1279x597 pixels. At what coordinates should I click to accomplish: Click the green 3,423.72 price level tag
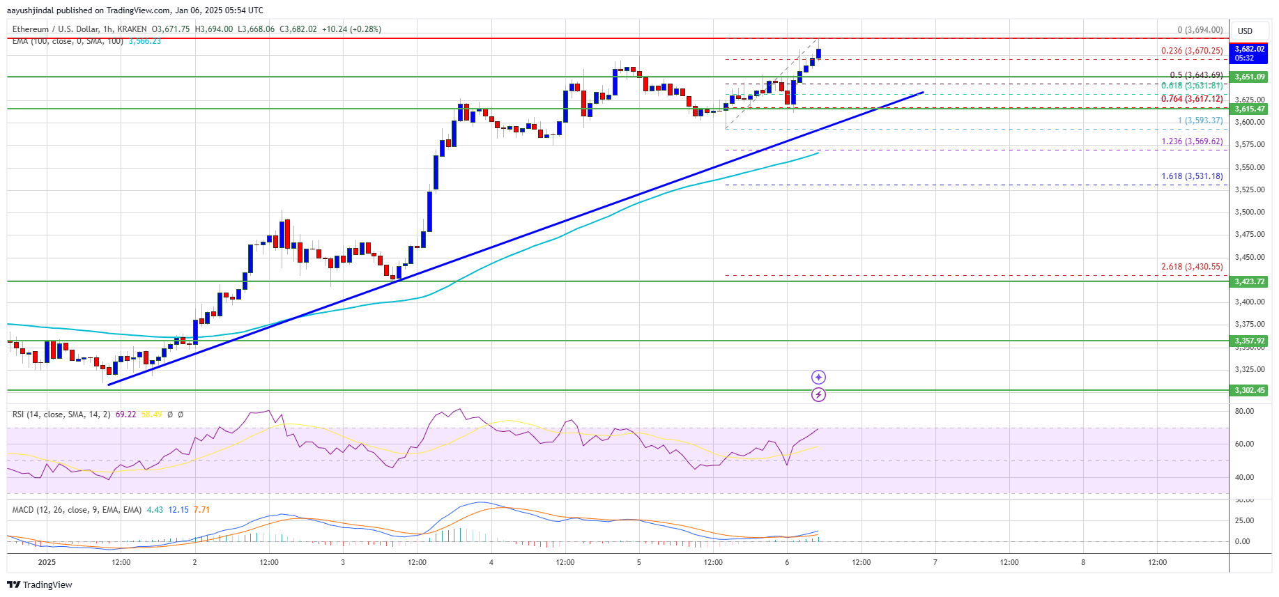click(1249, 282)
